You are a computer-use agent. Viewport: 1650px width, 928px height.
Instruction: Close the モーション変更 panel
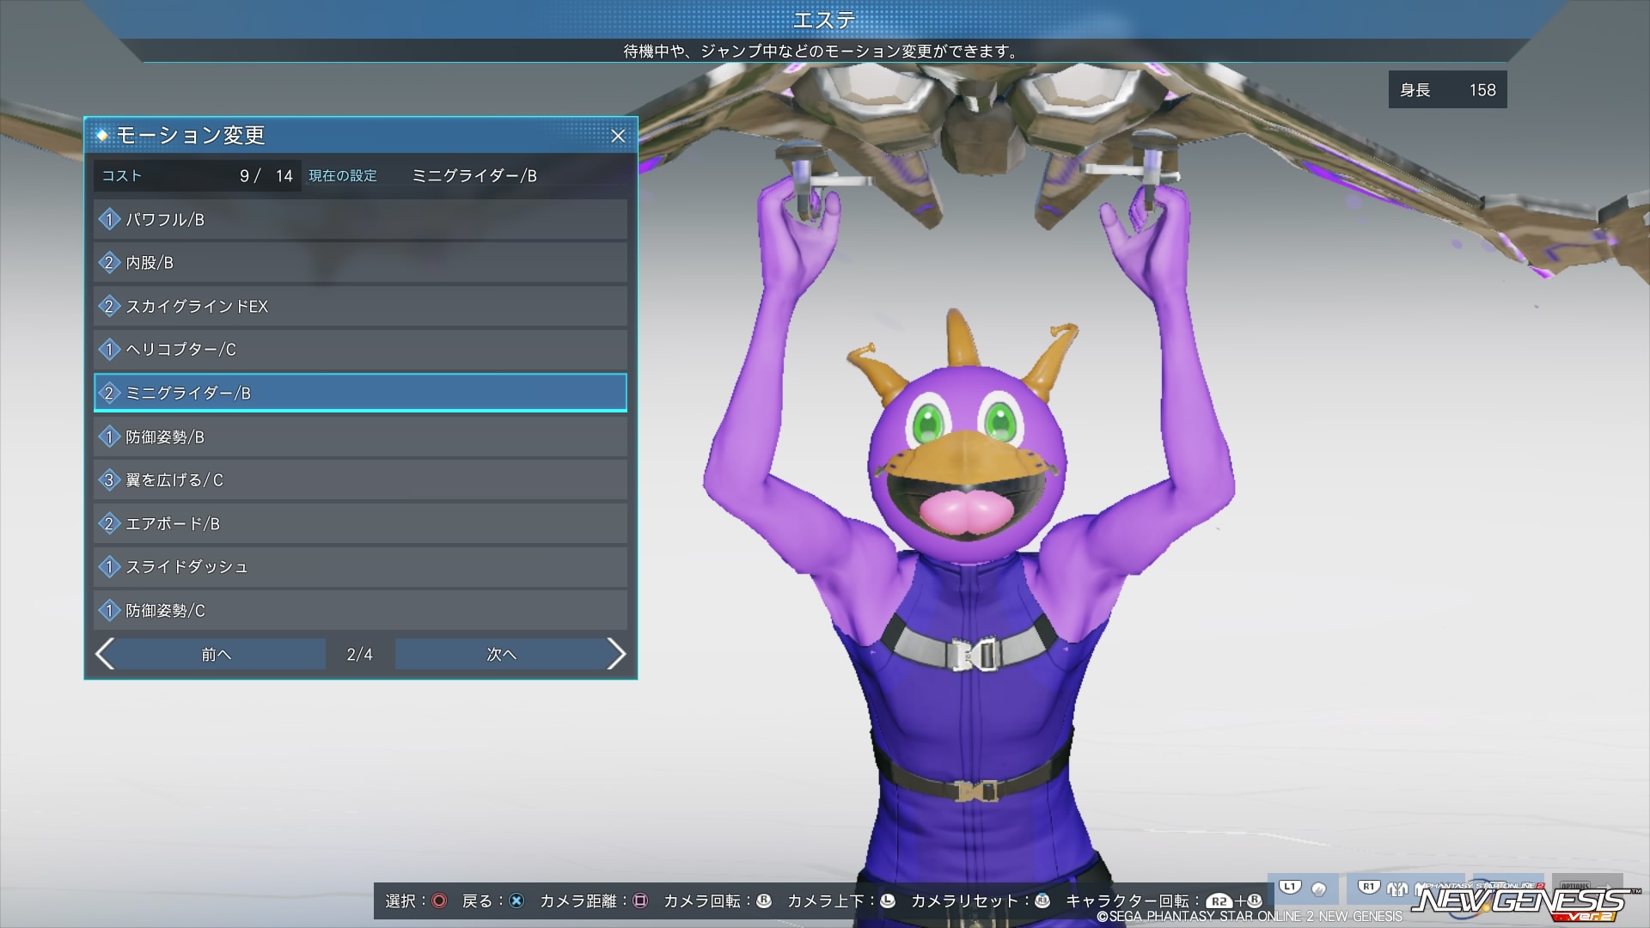(x=618, y=136)
